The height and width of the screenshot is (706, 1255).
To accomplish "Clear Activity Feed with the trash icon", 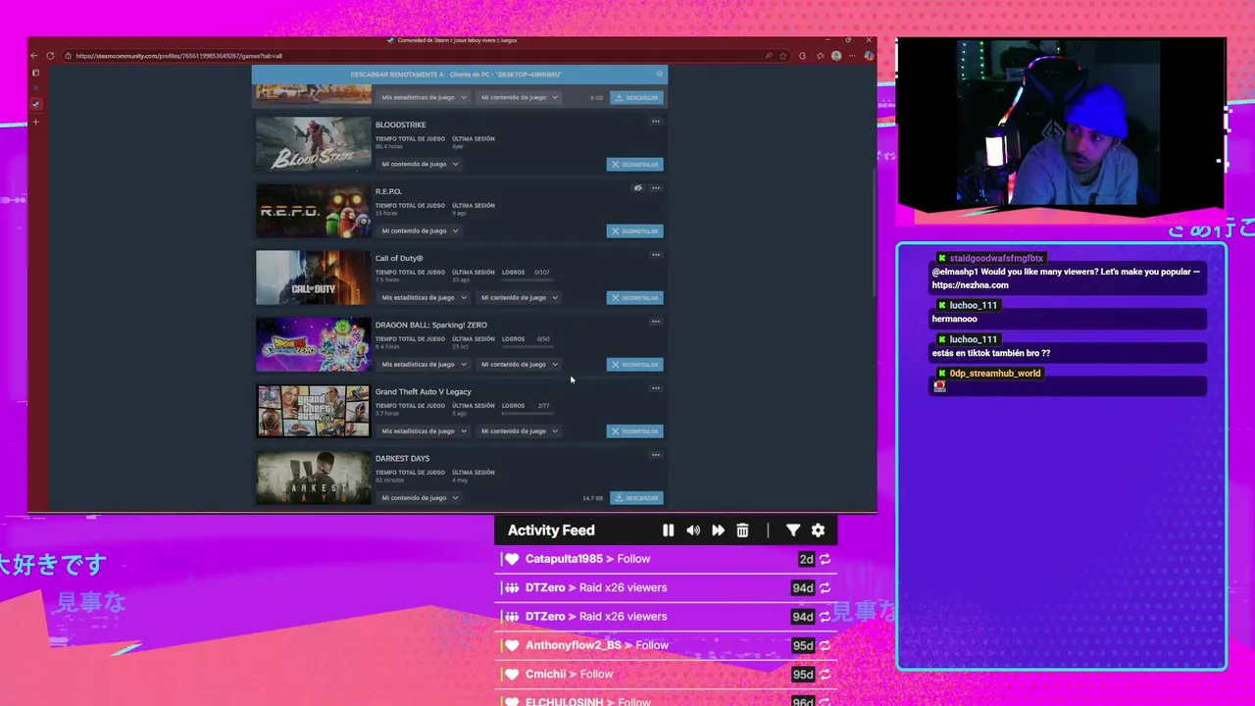I will click(742, 530).
